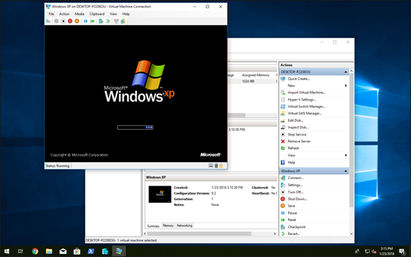Viewport: 411px width, 257px height.
Task: Click the orange Save toolbar icon
Action: point(77,21)
